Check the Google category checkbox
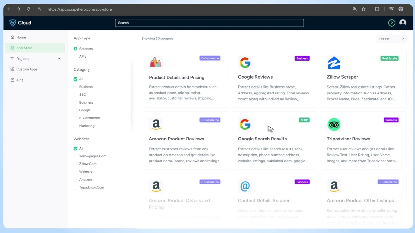The width and height of the screenshot is (415, 233). click(76, 110)
